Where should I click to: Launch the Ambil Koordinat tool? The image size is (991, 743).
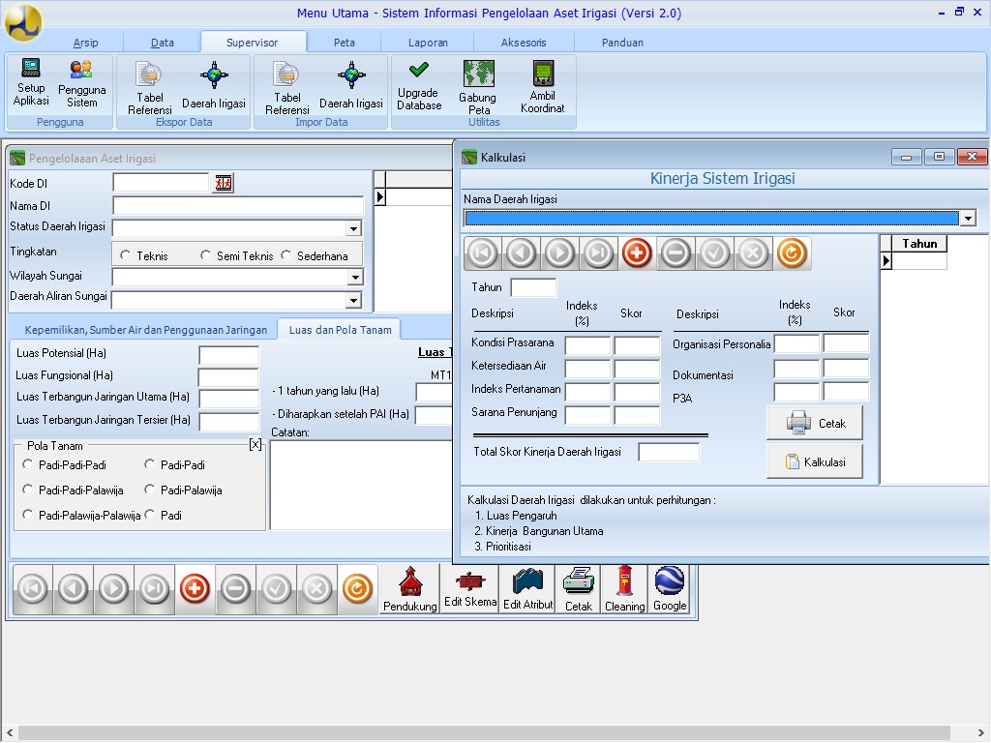[542, 87]
